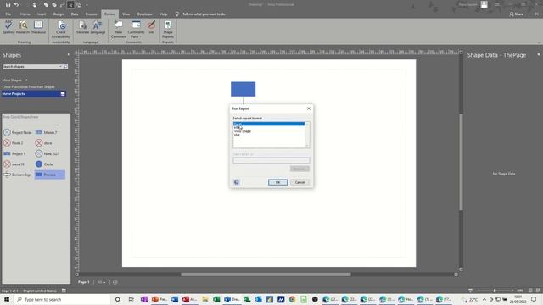Open the All pages dropdown
543x305 pixels.
click(101, 282)
